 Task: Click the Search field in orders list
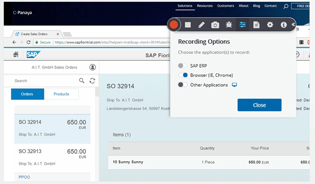click(x=45, y=81)
